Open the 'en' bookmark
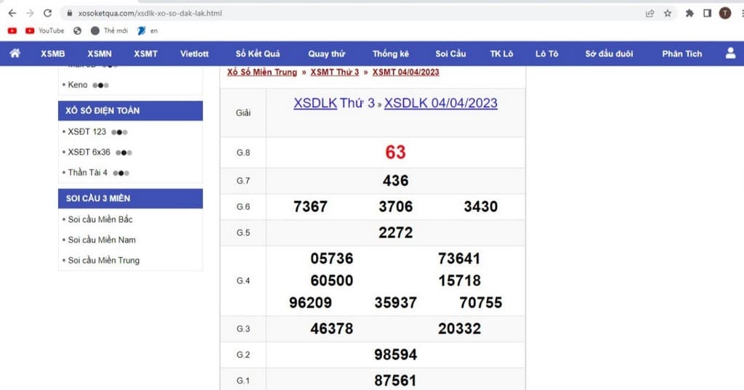 pyautogui.click(x=147, y=31)
